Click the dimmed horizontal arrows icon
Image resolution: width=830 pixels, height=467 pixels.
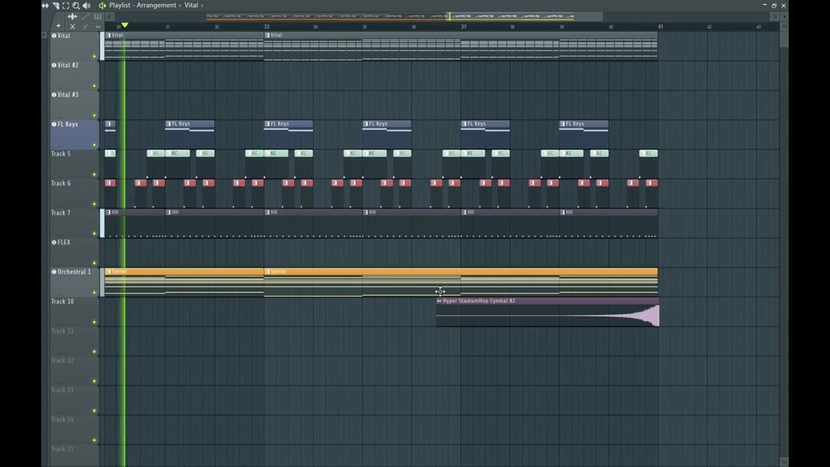98,27
